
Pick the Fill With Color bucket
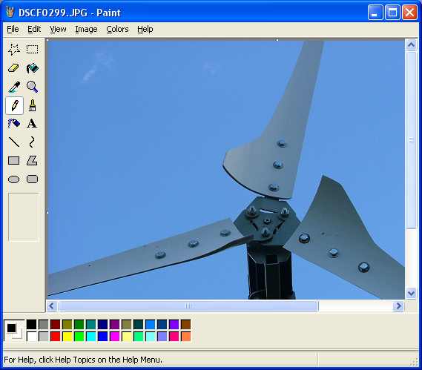coord(32,68)
